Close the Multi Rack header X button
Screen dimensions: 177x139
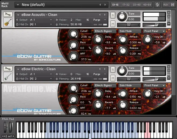tap(172, 5)
